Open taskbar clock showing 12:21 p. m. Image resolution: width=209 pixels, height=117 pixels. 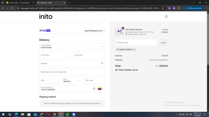click(197, 114)
